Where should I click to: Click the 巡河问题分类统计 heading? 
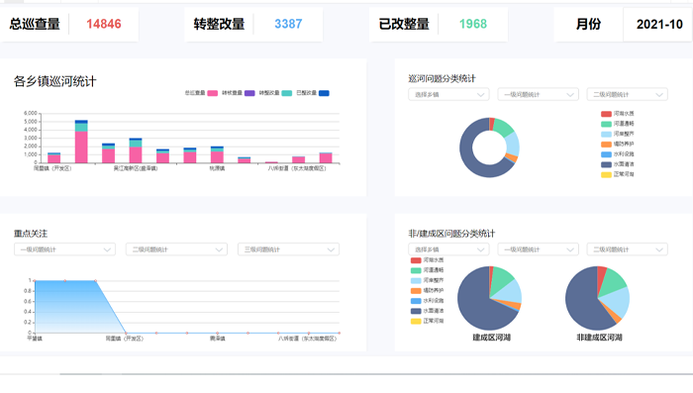442,78
